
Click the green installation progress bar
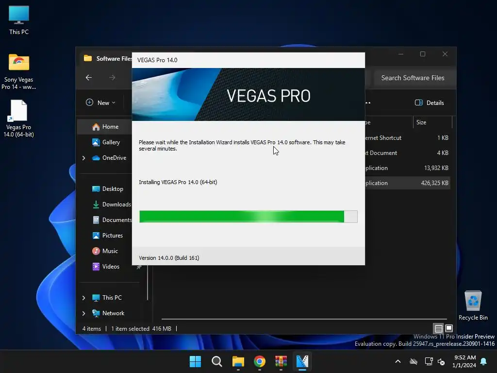(248, 217)
